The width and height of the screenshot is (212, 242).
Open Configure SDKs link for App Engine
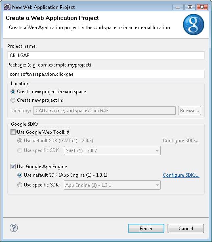[181, 175]
